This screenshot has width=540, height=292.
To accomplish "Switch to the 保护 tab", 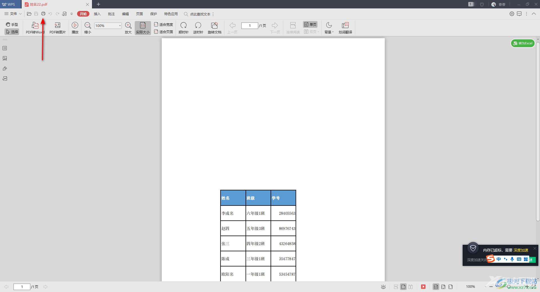I will point(154,14).
